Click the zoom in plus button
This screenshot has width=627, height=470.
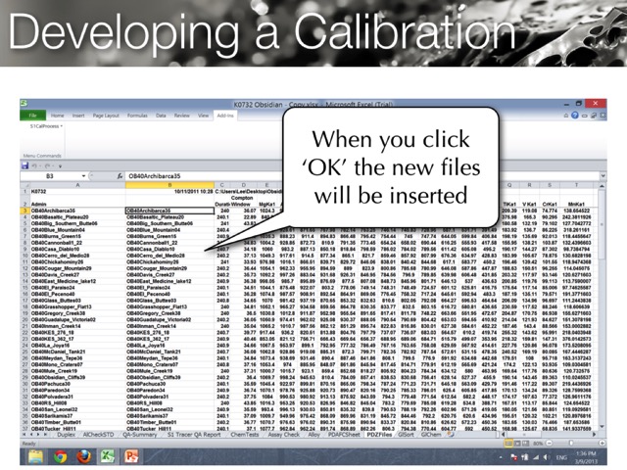[x=602, y=444]
